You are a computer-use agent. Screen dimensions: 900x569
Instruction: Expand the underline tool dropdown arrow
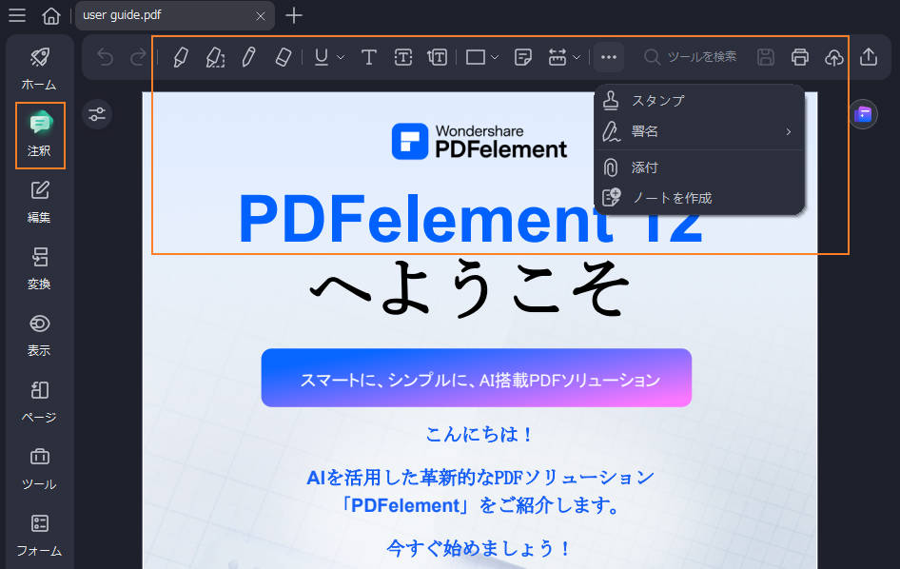pos(338,57)
